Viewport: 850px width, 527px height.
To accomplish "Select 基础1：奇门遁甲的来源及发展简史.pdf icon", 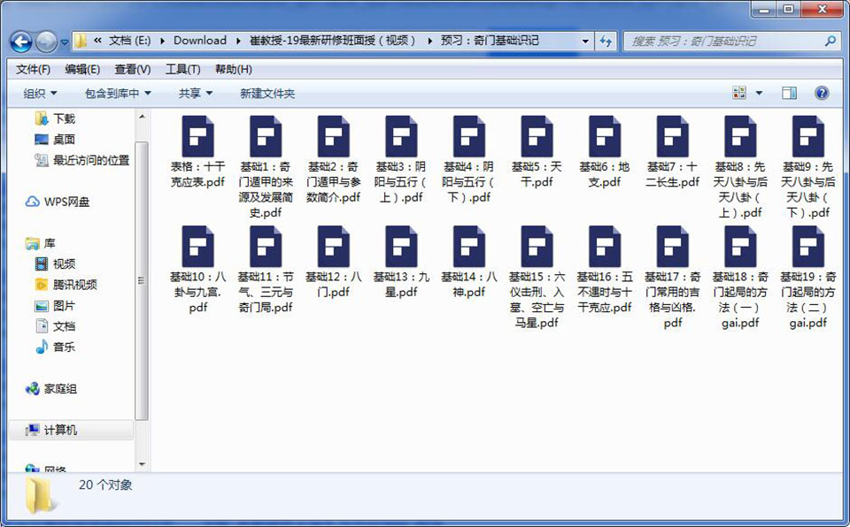I will [266, 136].
